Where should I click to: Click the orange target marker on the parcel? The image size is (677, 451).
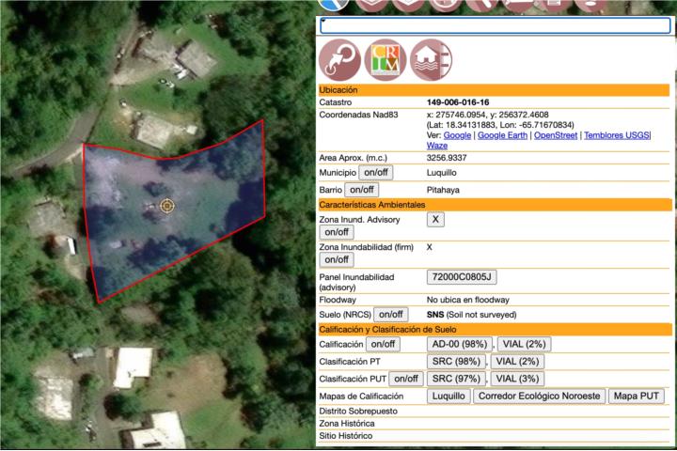pos(167,206)
